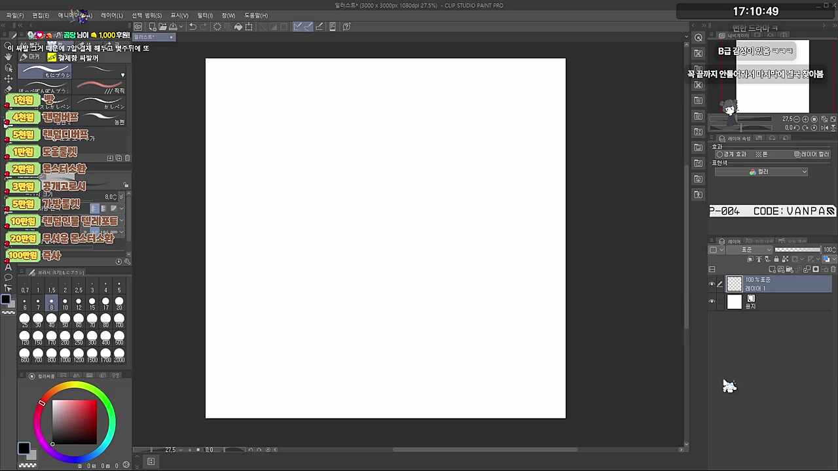The image size is (838, 471).
Task: Expand the dropdown beside the save icon
Action: coord(181,27)
